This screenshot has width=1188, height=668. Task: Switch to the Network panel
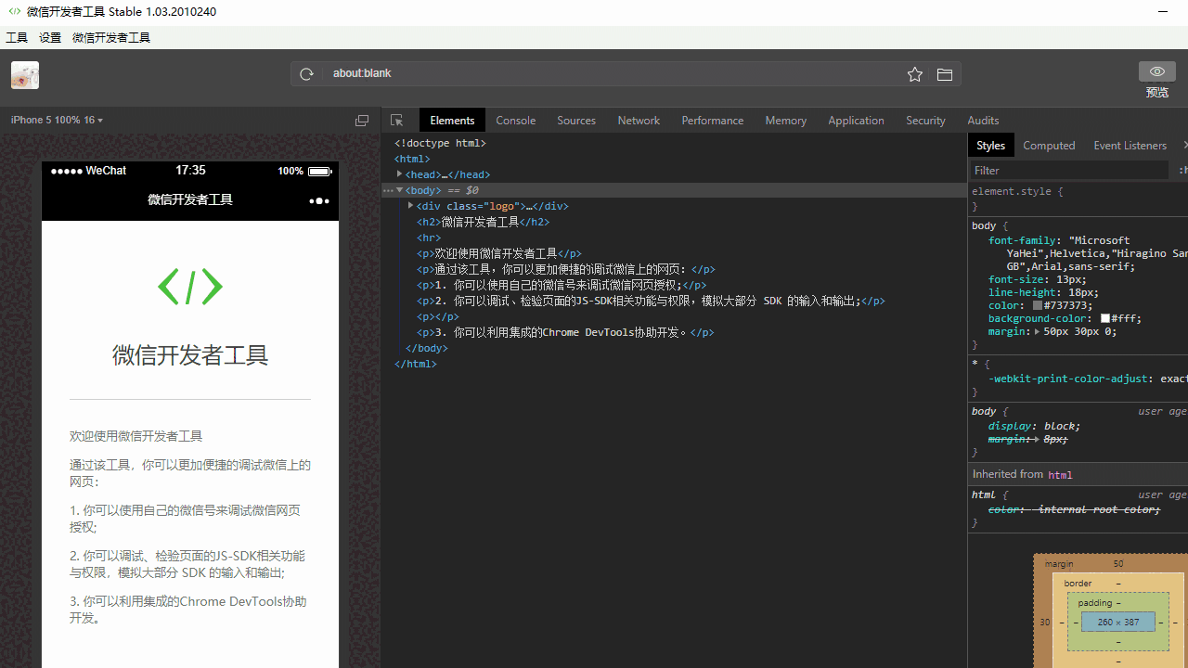click(638, 120)
